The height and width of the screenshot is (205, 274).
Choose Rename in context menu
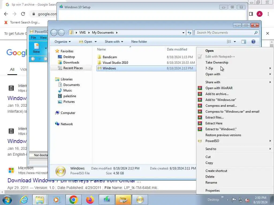click(211, 183)
